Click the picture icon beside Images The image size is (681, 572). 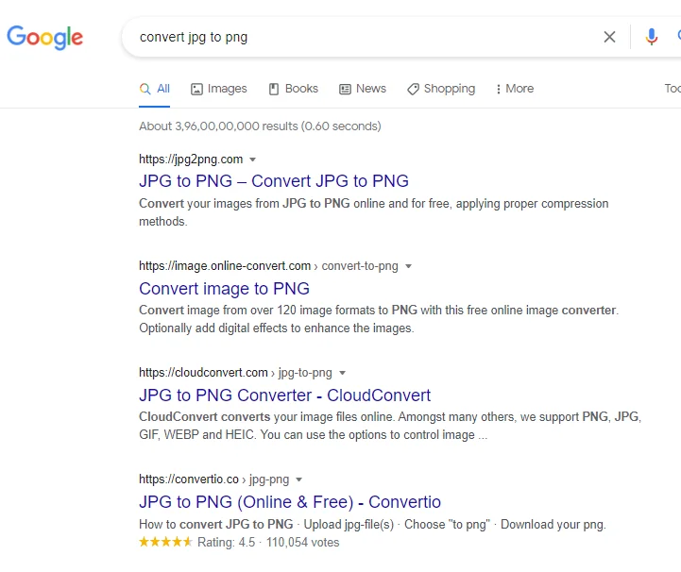196,89
